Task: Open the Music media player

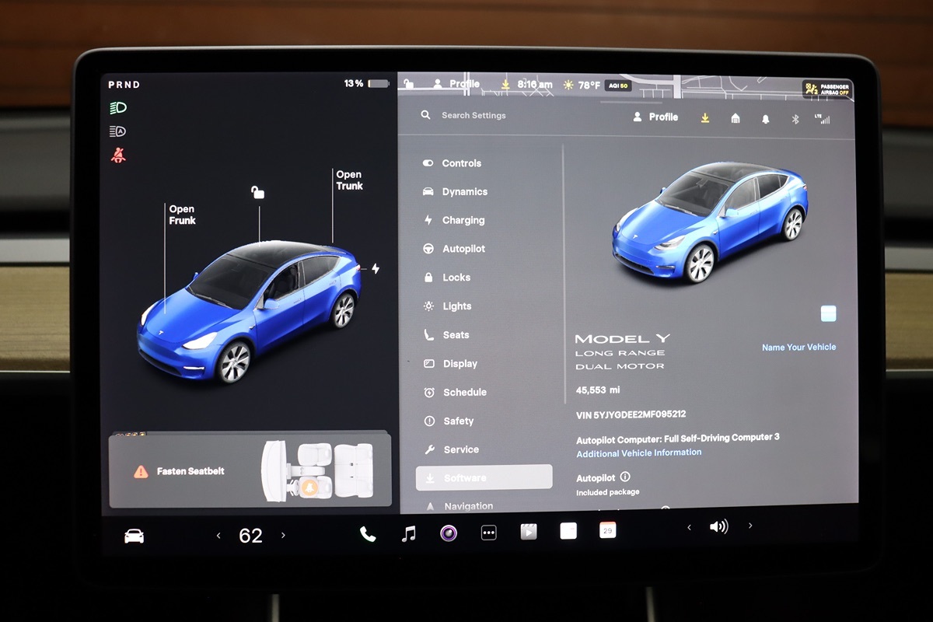Action: 408,533
